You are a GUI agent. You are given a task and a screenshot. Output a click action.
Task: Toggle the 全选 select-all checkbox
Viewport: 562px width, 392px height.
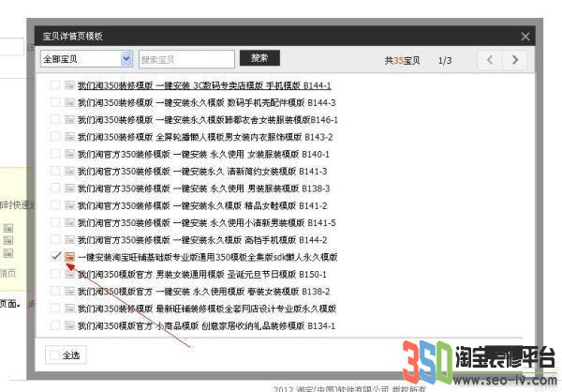pos(54,355)
